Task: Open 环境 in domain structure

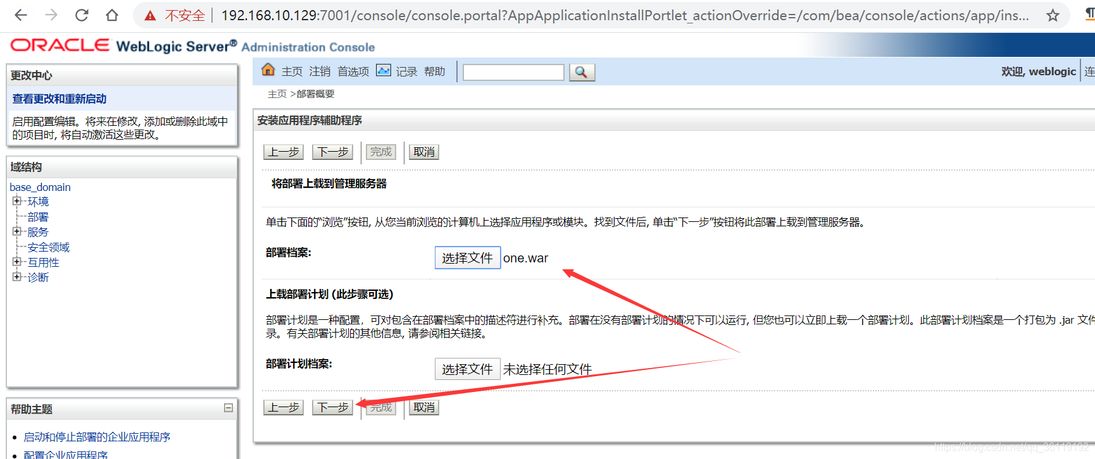Action: tap(38, 202)
